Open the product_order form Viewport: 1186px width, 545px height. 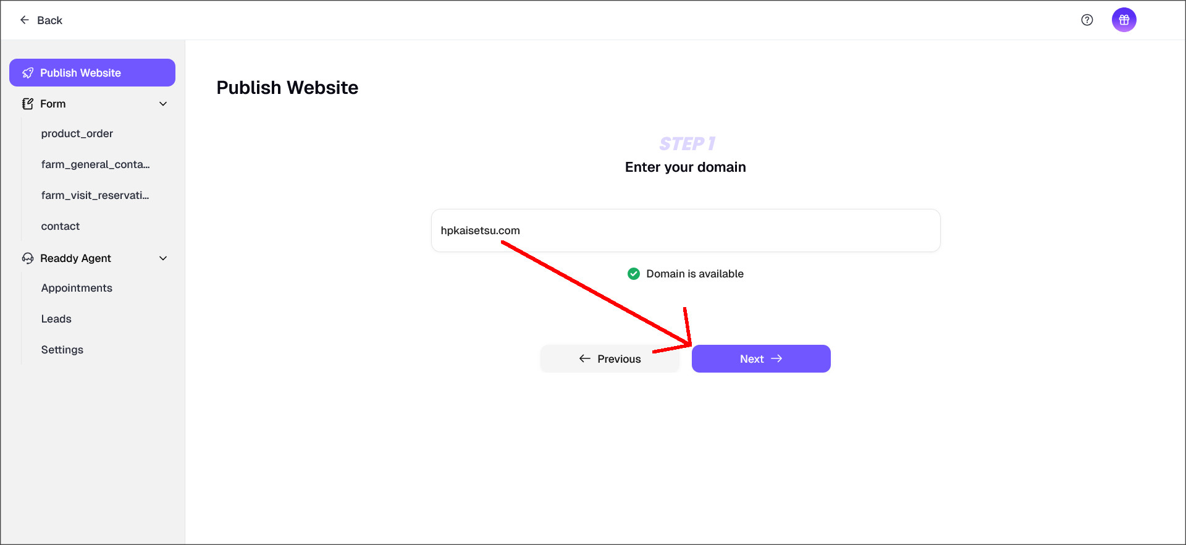[x=77, y=133]
